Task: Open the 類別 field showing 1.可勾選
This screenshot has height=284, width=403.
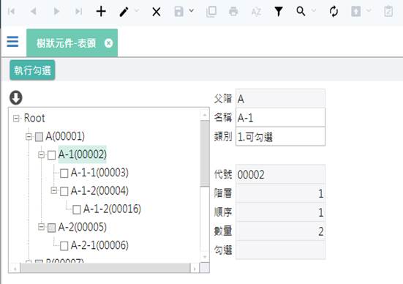Action: coord(280,137)
